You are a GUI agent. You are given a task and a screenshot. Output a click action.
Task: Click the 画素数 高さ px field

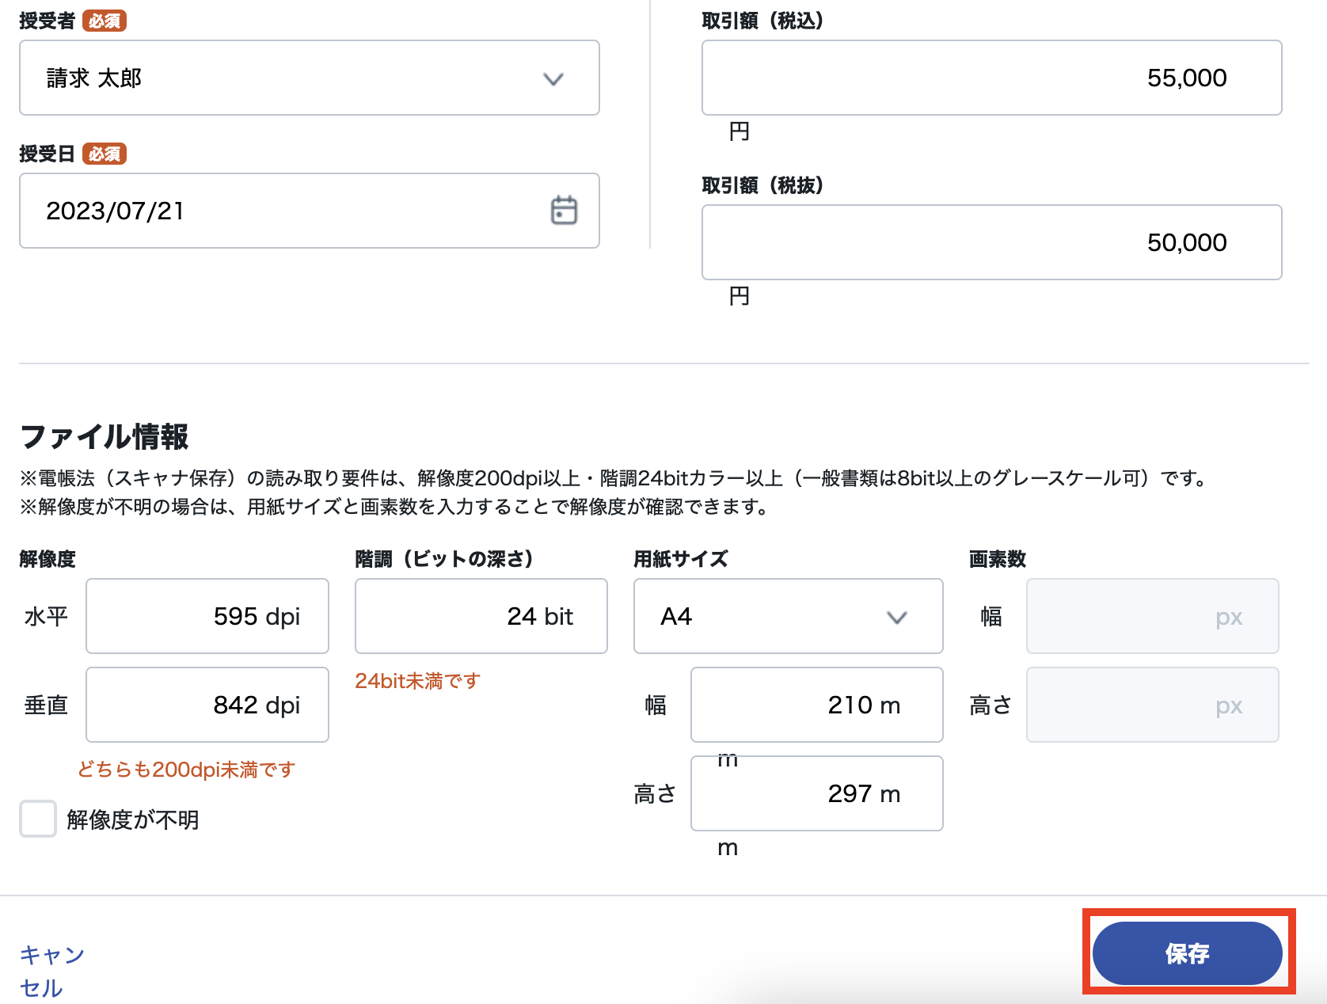point(1153,705)
